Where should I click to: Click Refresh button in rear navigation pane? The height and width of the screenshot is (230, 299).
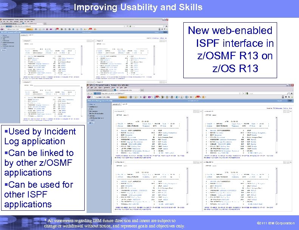click(4, 50)
